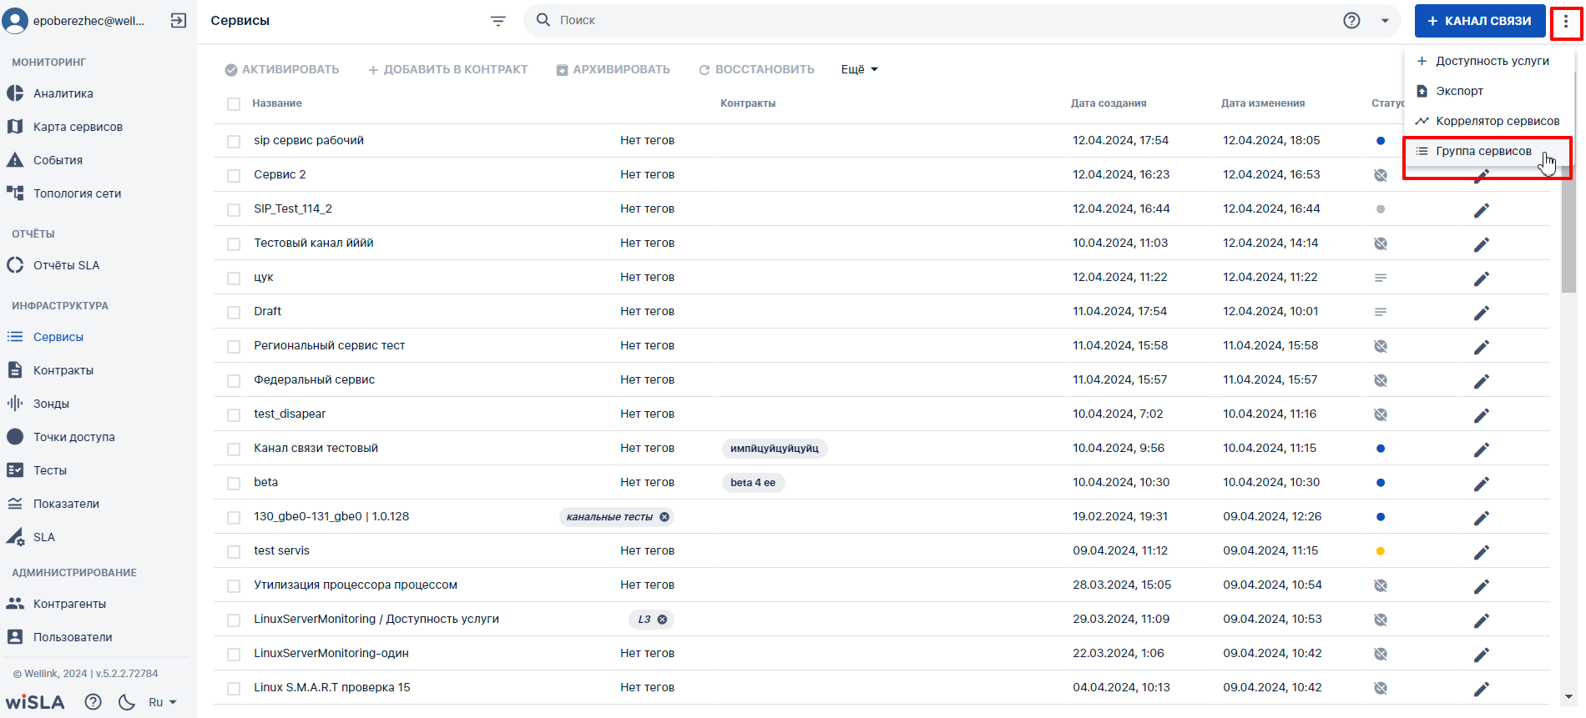Toggle dark mode moon icon
The image size is (1586, 718).
(x=127, y=702)
